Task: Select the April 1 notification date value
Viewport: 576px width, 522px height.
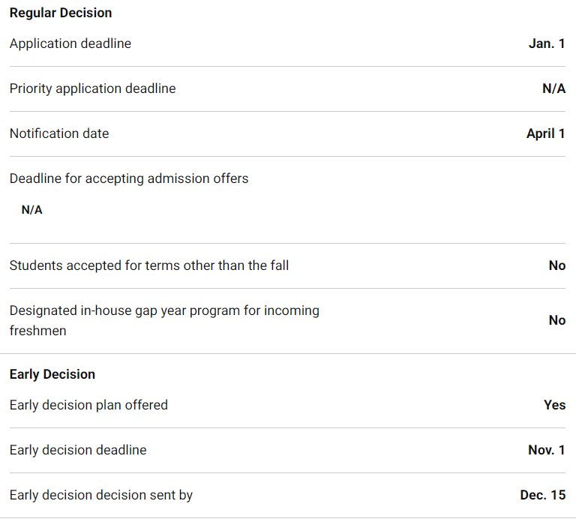Action: click(x=545, y=133)
